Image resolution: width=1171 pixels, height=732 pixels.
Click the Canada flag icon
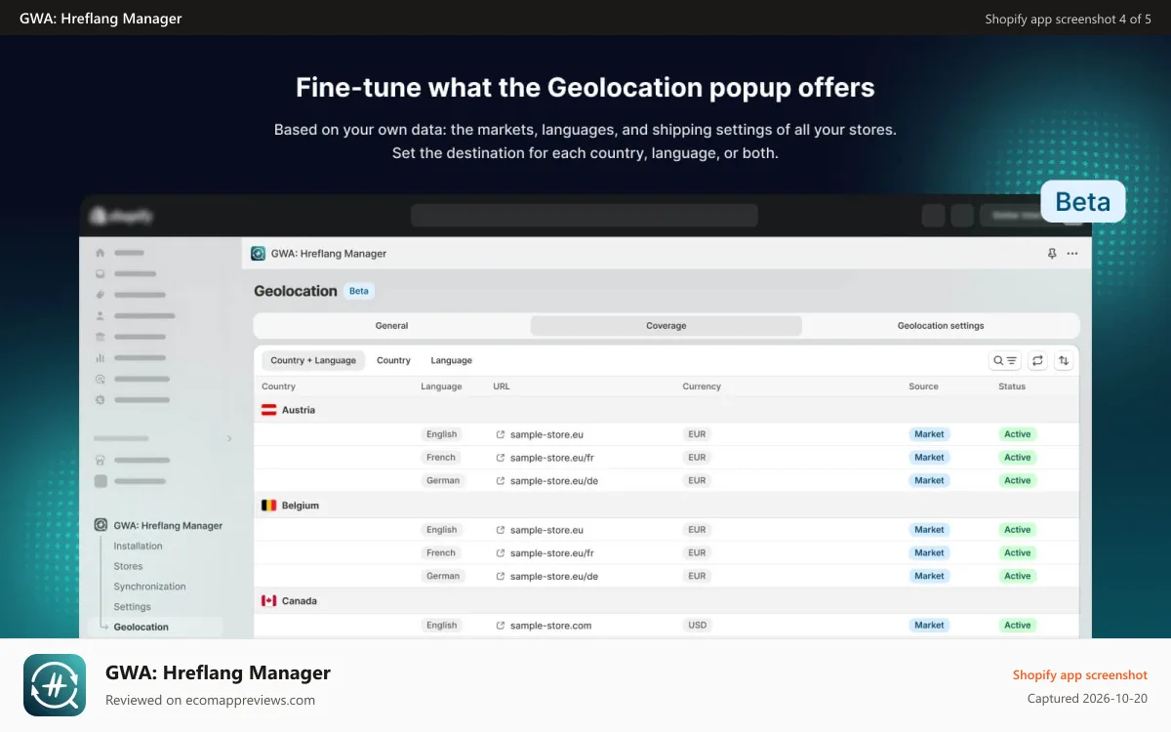(268, 601)
